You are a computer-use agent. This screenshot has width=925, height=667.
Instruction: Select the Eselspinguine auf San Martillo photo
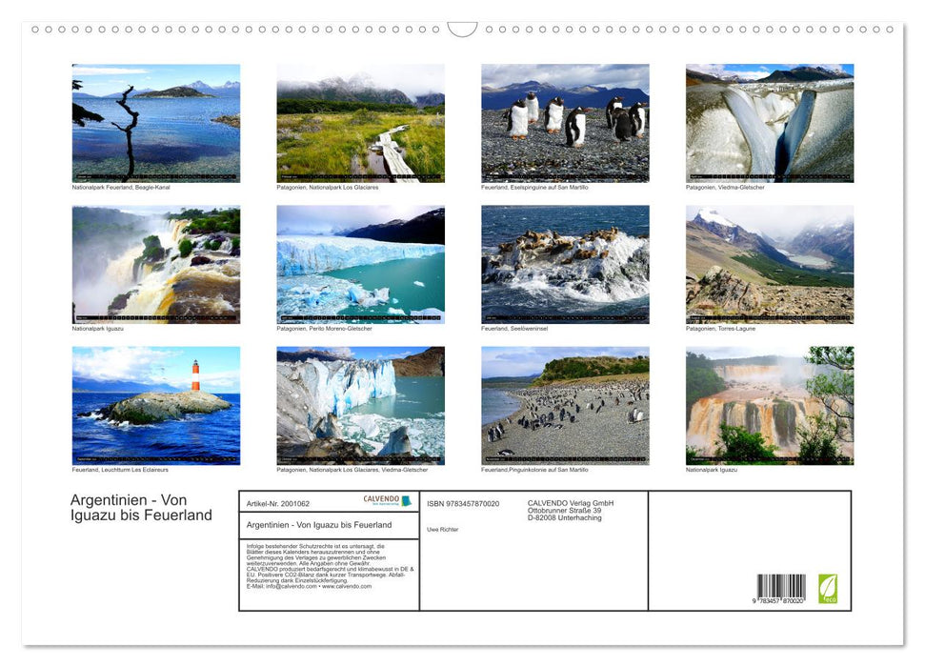[x=565, y=122]
